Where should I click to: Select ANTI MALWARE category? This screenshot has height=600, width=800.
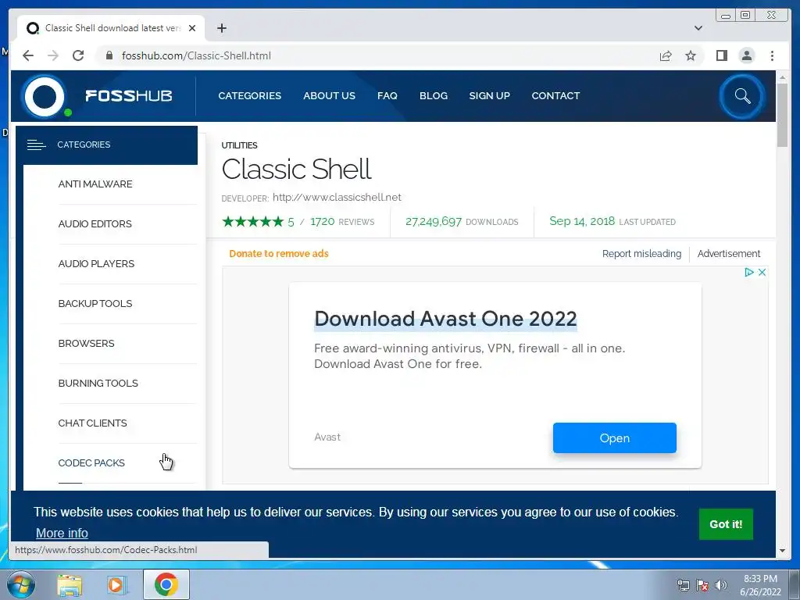point(95,184)
